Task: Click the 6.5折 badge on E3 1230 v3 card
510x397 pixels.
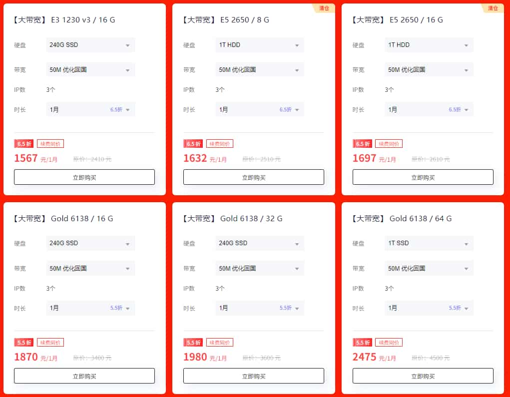Action: coord(24,144)
